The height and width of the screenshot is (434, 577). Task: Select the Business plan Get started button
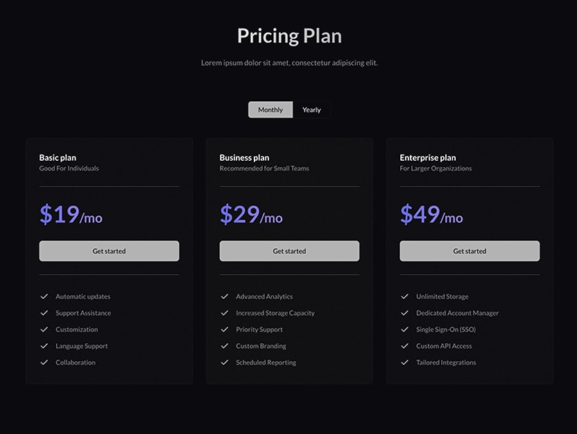(x=288, y=250)
